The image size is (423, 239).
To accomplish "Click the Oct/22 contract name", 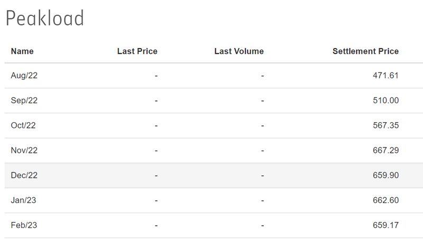I will [x=23, y=125].
